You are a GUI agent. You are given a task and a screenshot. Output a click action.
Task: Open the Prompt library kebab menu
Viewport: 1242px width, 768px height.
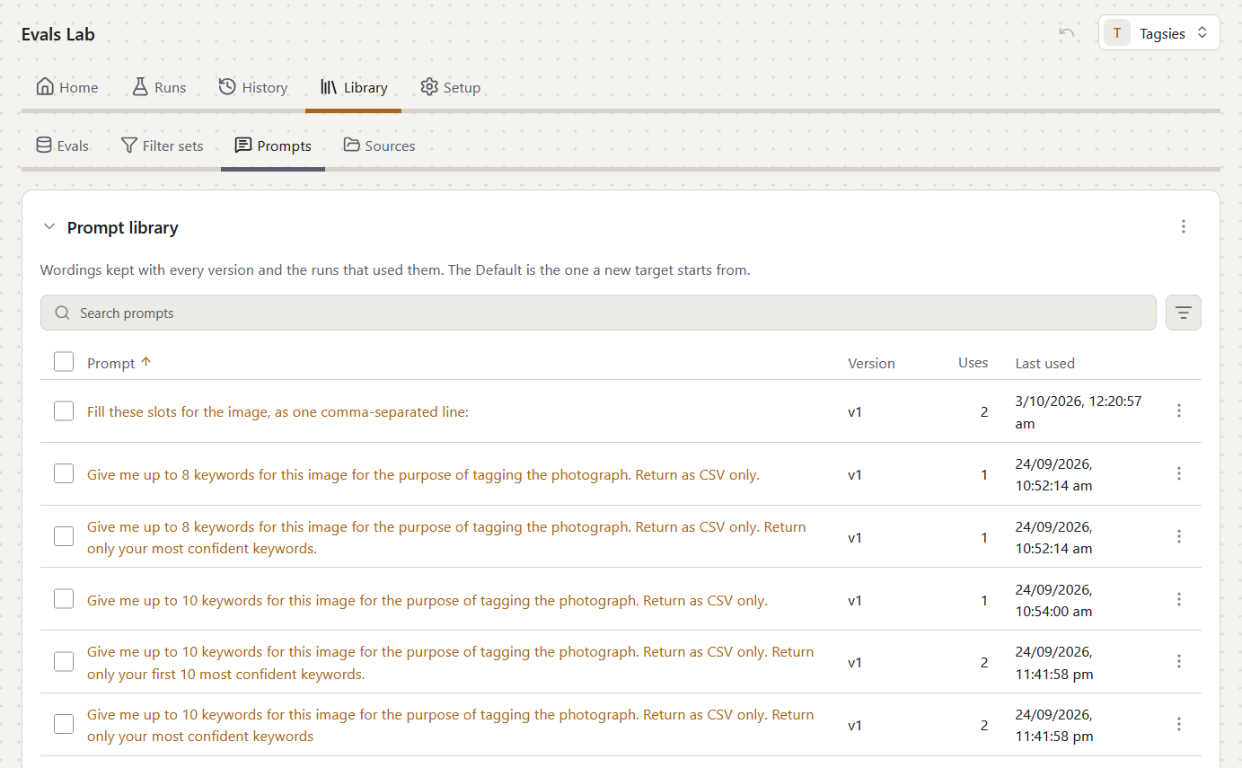tap(1184, 226)
